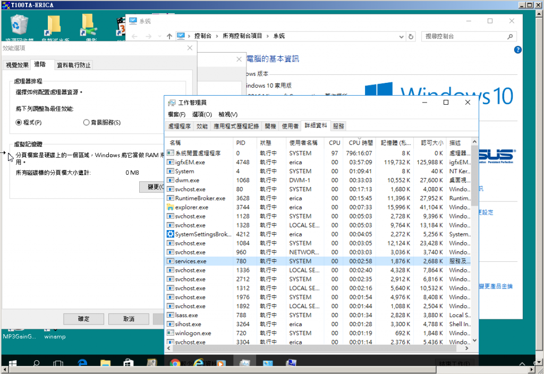This screenshot has height=374, width=544.
Task: Switch to 視覺效果 tab in performance options
Action: point(17,65)
